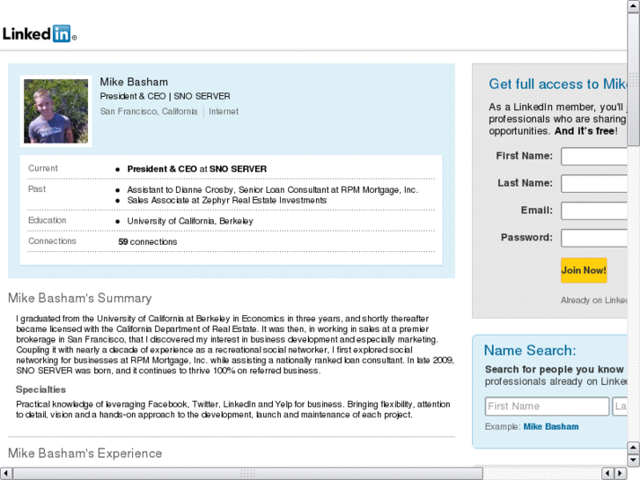Open President & CEO at SNO SERVER entry

196,169
